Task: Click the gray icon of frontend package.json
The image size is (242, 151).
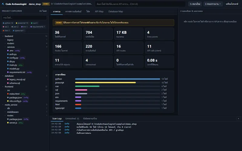Action: click(x=8, y=98)
